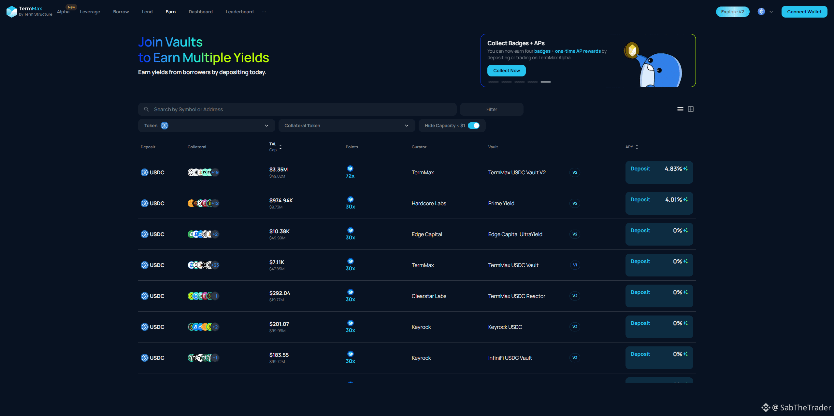Toggle Hide Capacity < $1 switch
The height and width of the screenshot is (416, 834).
[474, 126]
